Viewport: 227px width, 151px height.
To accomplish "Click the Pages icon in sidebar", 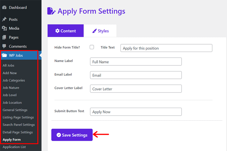I will coord(4,37).
